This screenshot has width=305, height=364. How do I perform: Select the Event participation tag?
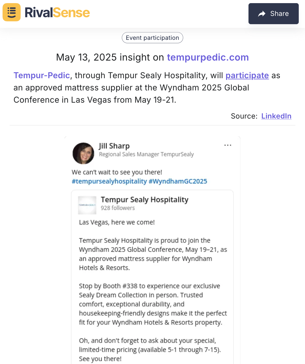(152, 38)
